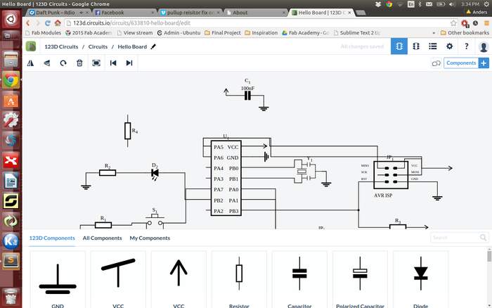
Task: Choose the GND component thumbnail
Action: coord(58,279)
